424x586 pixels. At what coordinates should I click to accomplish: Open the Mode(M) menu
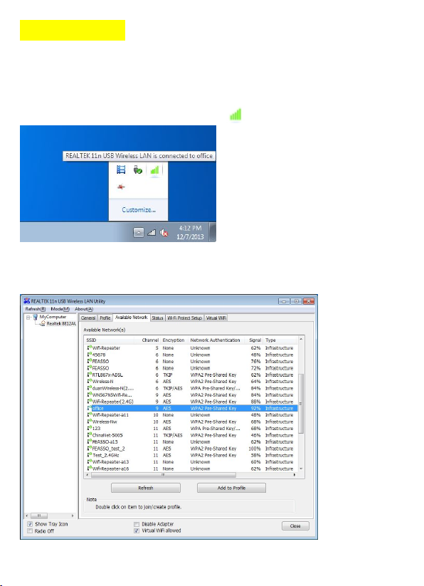pos(60,309)
